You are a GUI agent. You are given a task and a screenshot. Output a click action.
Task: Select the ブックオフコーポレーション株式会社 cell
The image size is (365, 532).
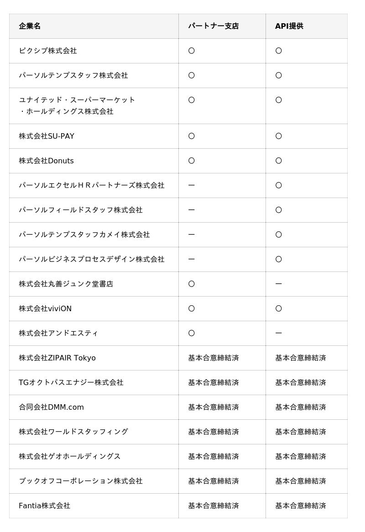click(x=81, y=481)
